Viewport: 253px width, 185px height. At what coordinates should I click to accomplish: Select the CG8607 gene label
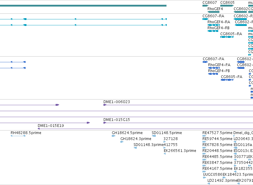coord(210,3)
